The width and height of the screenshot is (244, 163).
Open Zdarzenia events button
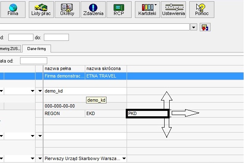pyautogui.click(x=93, y=10)
